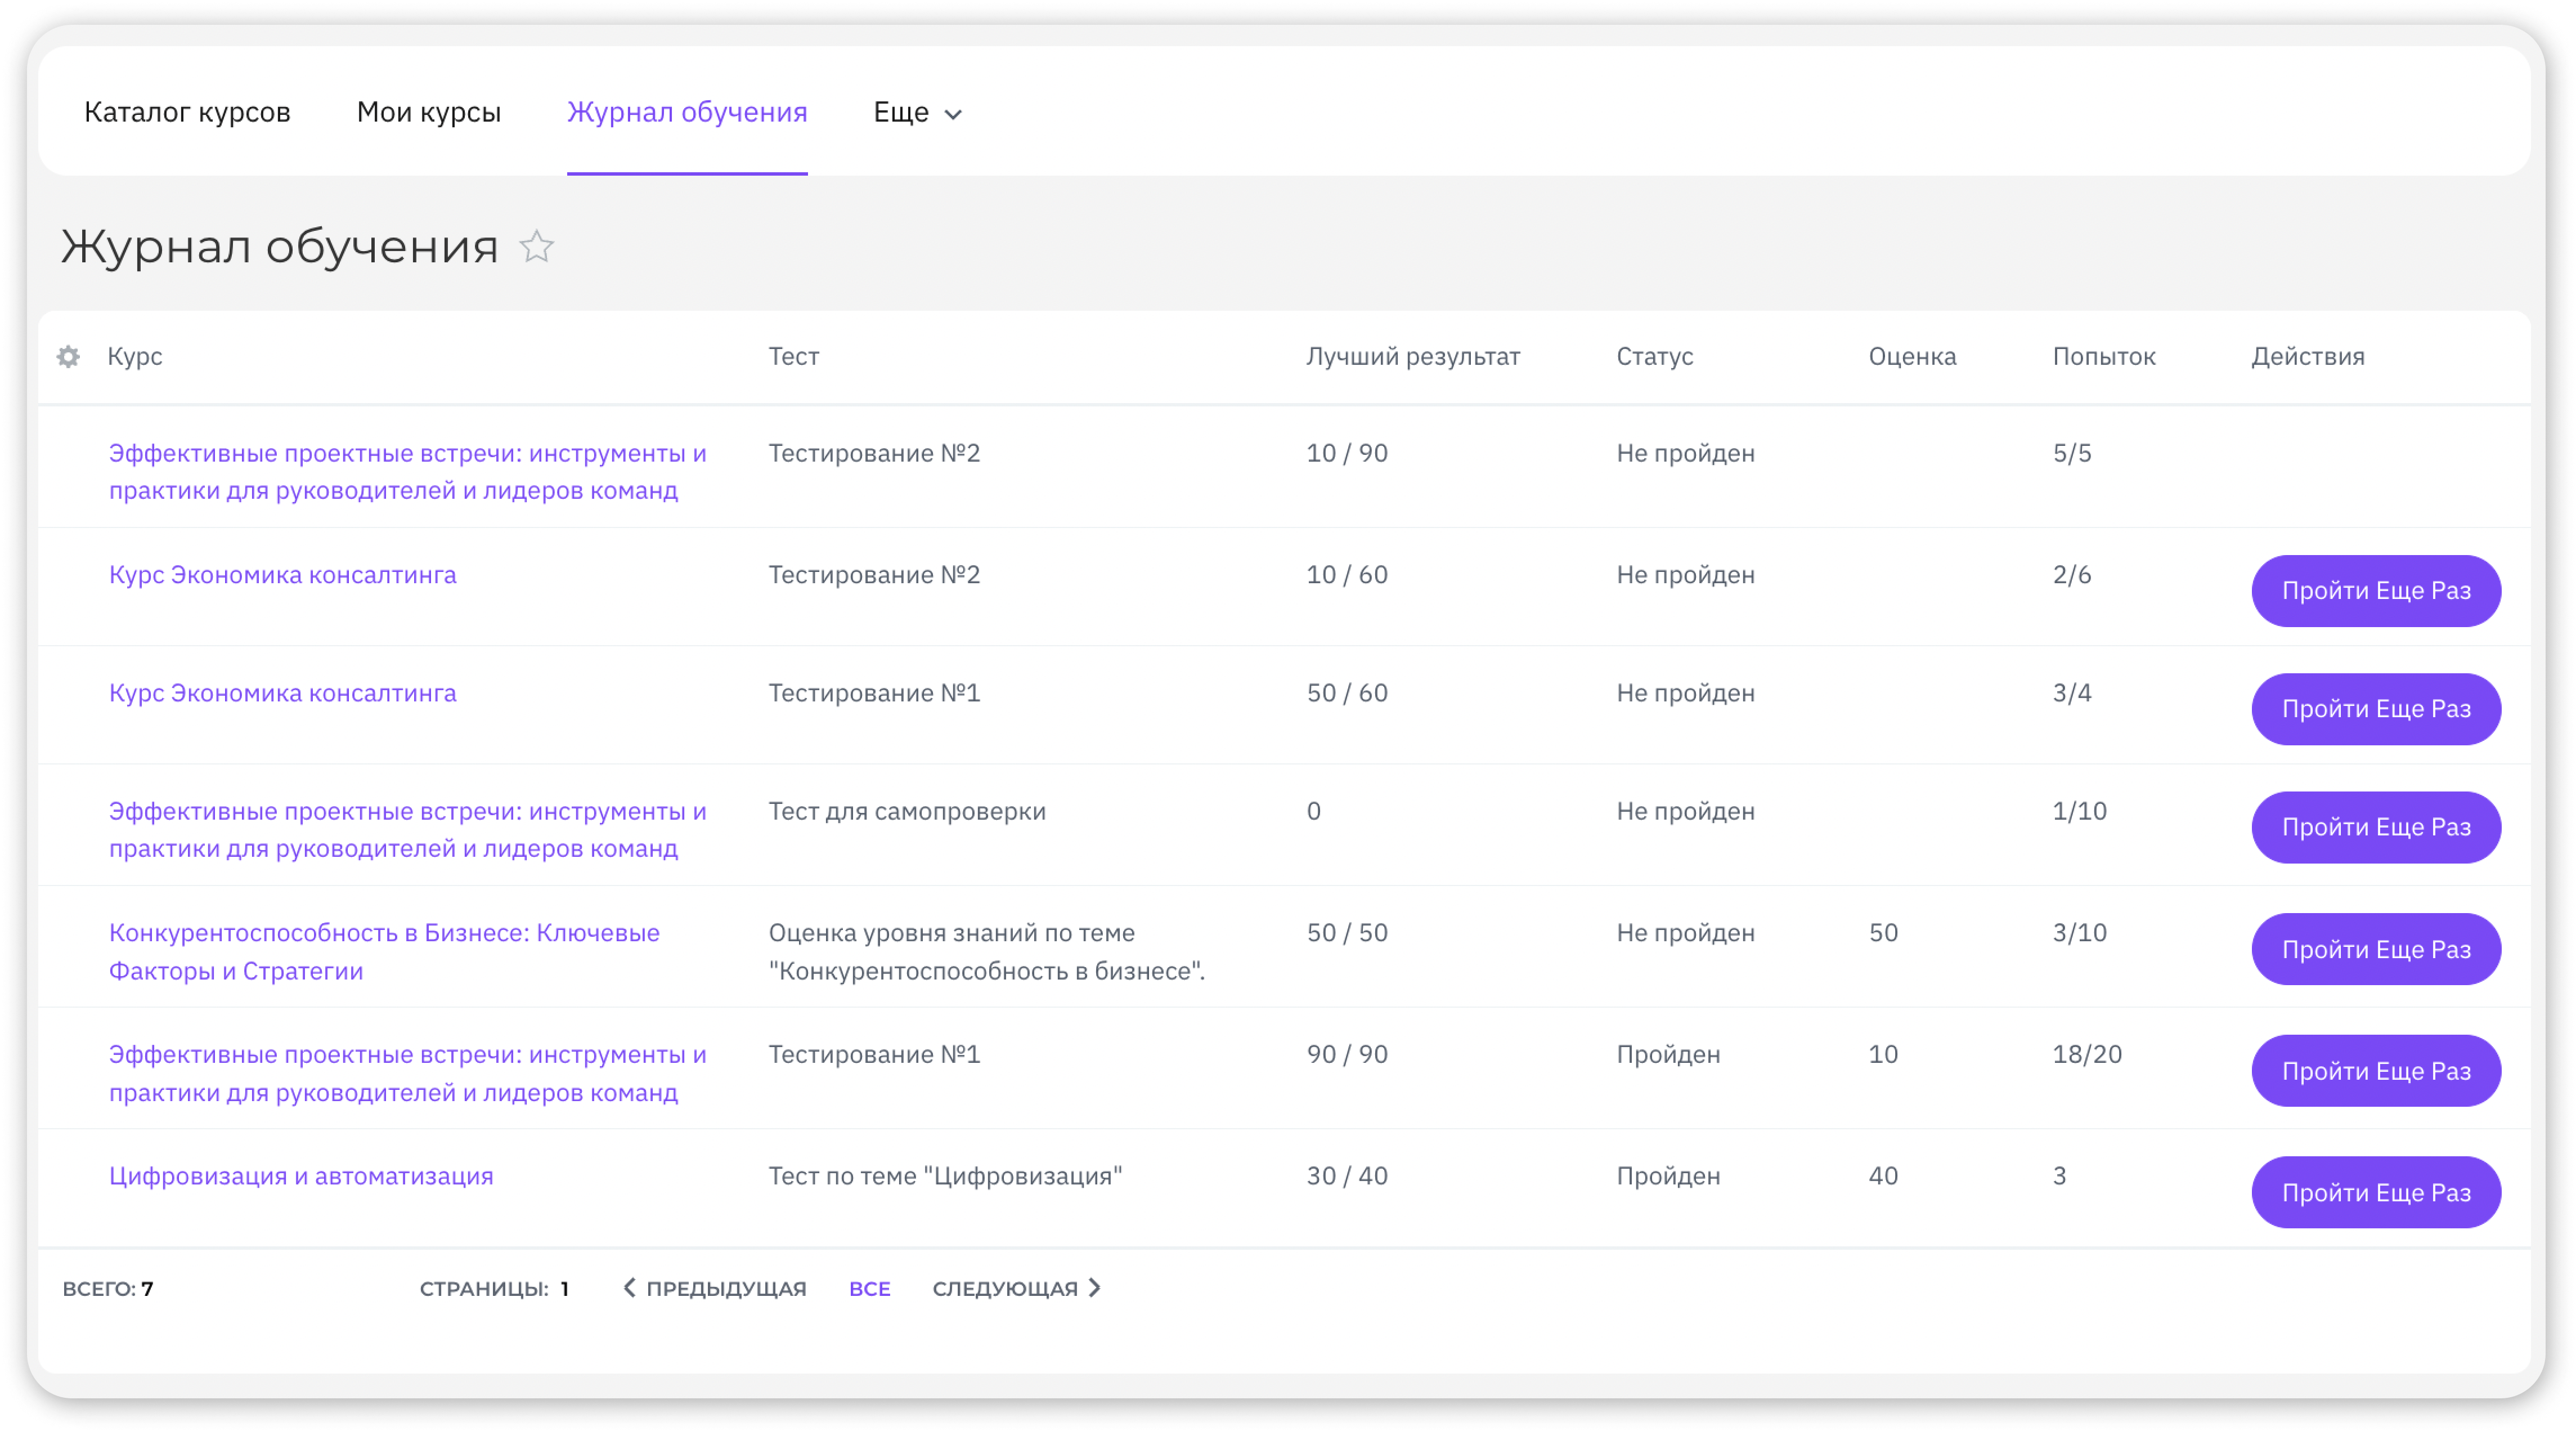Click the Попыток column header
This screenshot has height=1431, width=2576.
[x=2104, y=356]
